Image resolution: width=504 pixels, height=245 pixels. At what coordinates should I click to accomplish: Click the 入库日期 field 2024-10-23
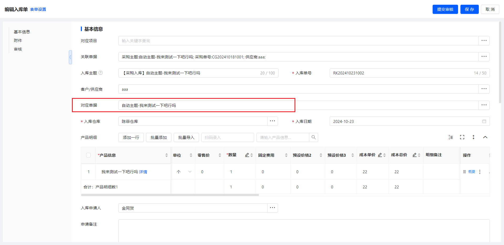tap(409, 121)
